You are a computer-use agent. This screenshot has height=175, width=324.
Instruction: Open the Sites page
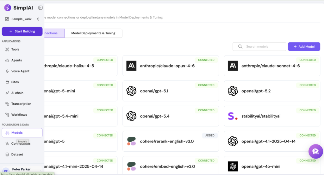click(22, 82)
